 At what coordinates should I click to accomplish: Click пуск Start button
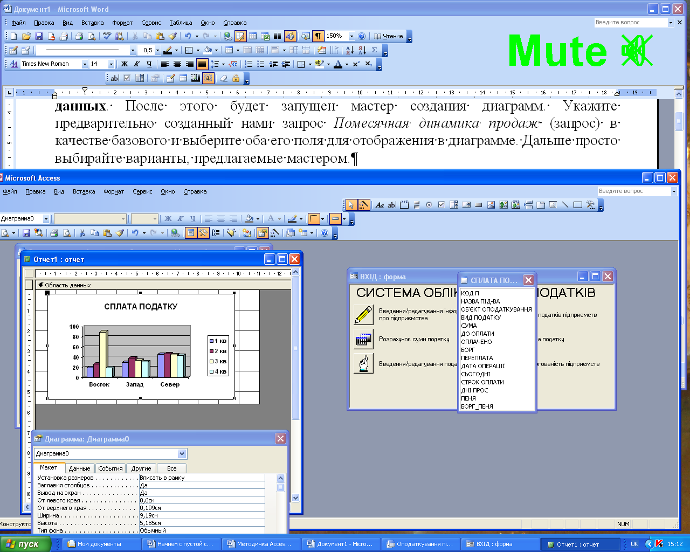pos(25,544)
